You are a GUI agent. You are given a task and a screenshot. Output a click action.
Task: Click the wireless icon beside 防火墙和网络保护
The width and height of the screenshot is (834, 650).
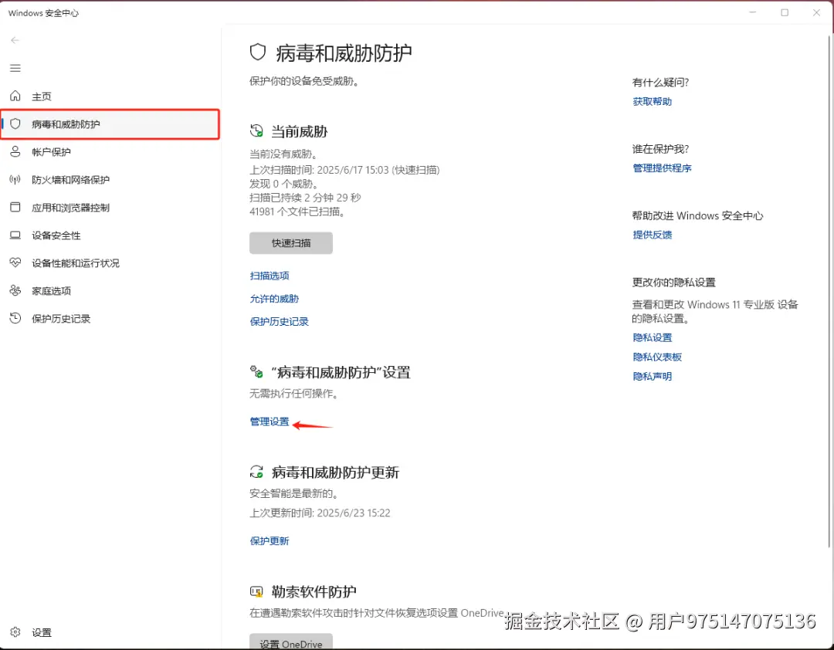(x=15, y=179)
